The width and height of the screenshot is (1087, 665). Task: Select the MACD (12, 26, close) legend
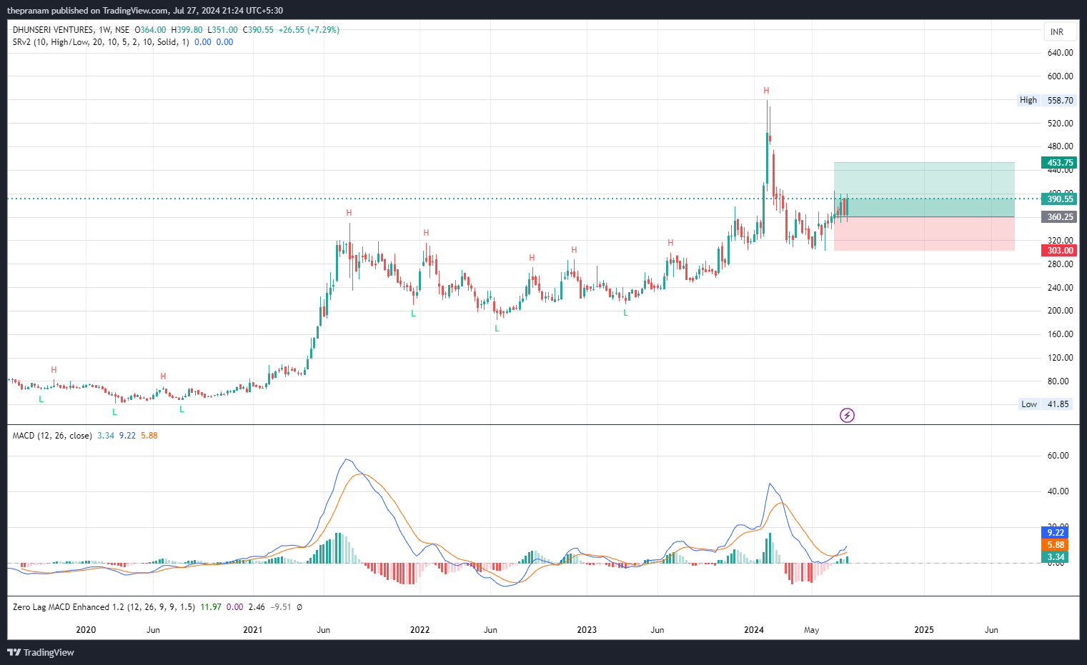click(x=52, y=436)
